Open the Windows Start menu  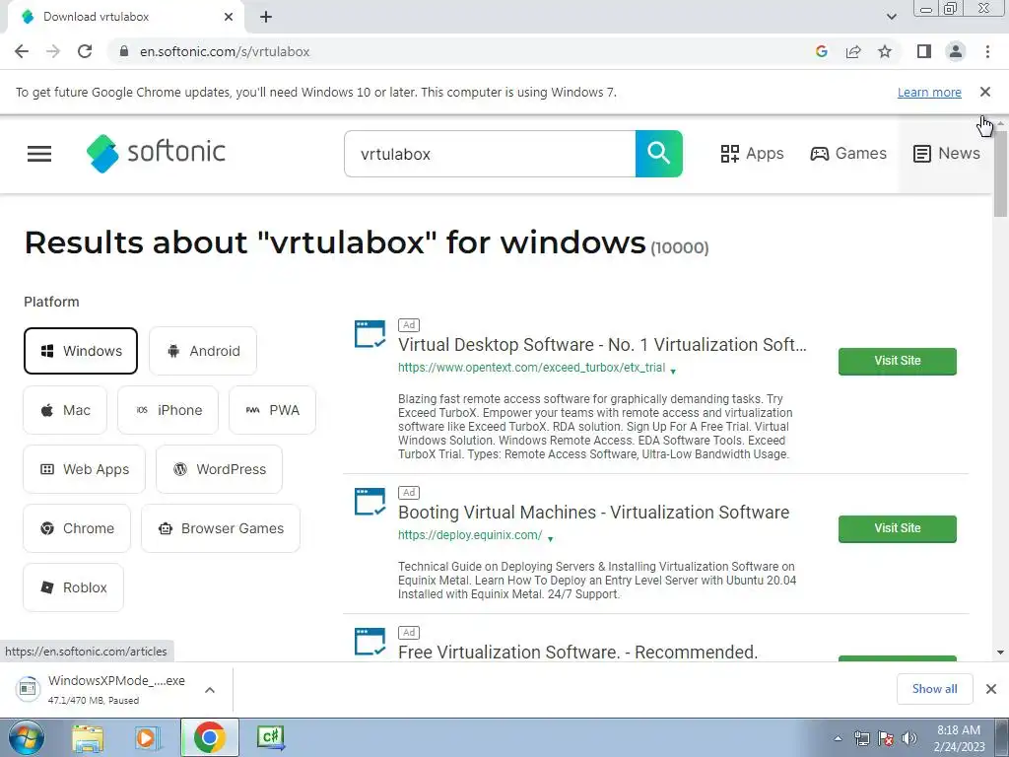point(26,737)
